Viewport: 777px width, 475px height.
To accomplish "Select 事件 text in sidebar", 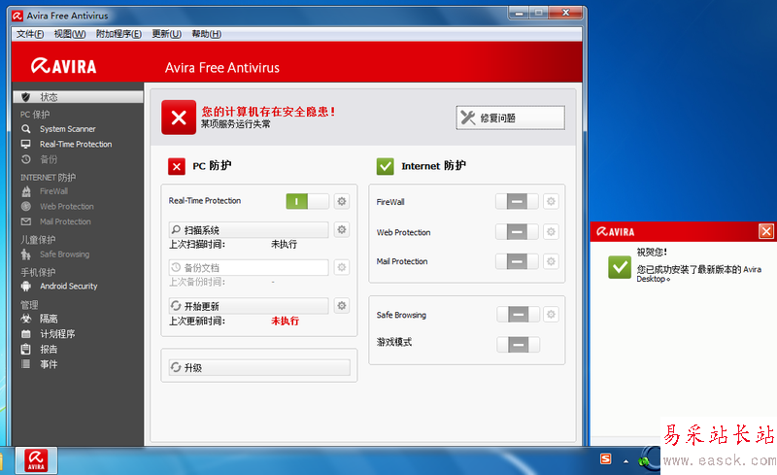I will point(49,364).
